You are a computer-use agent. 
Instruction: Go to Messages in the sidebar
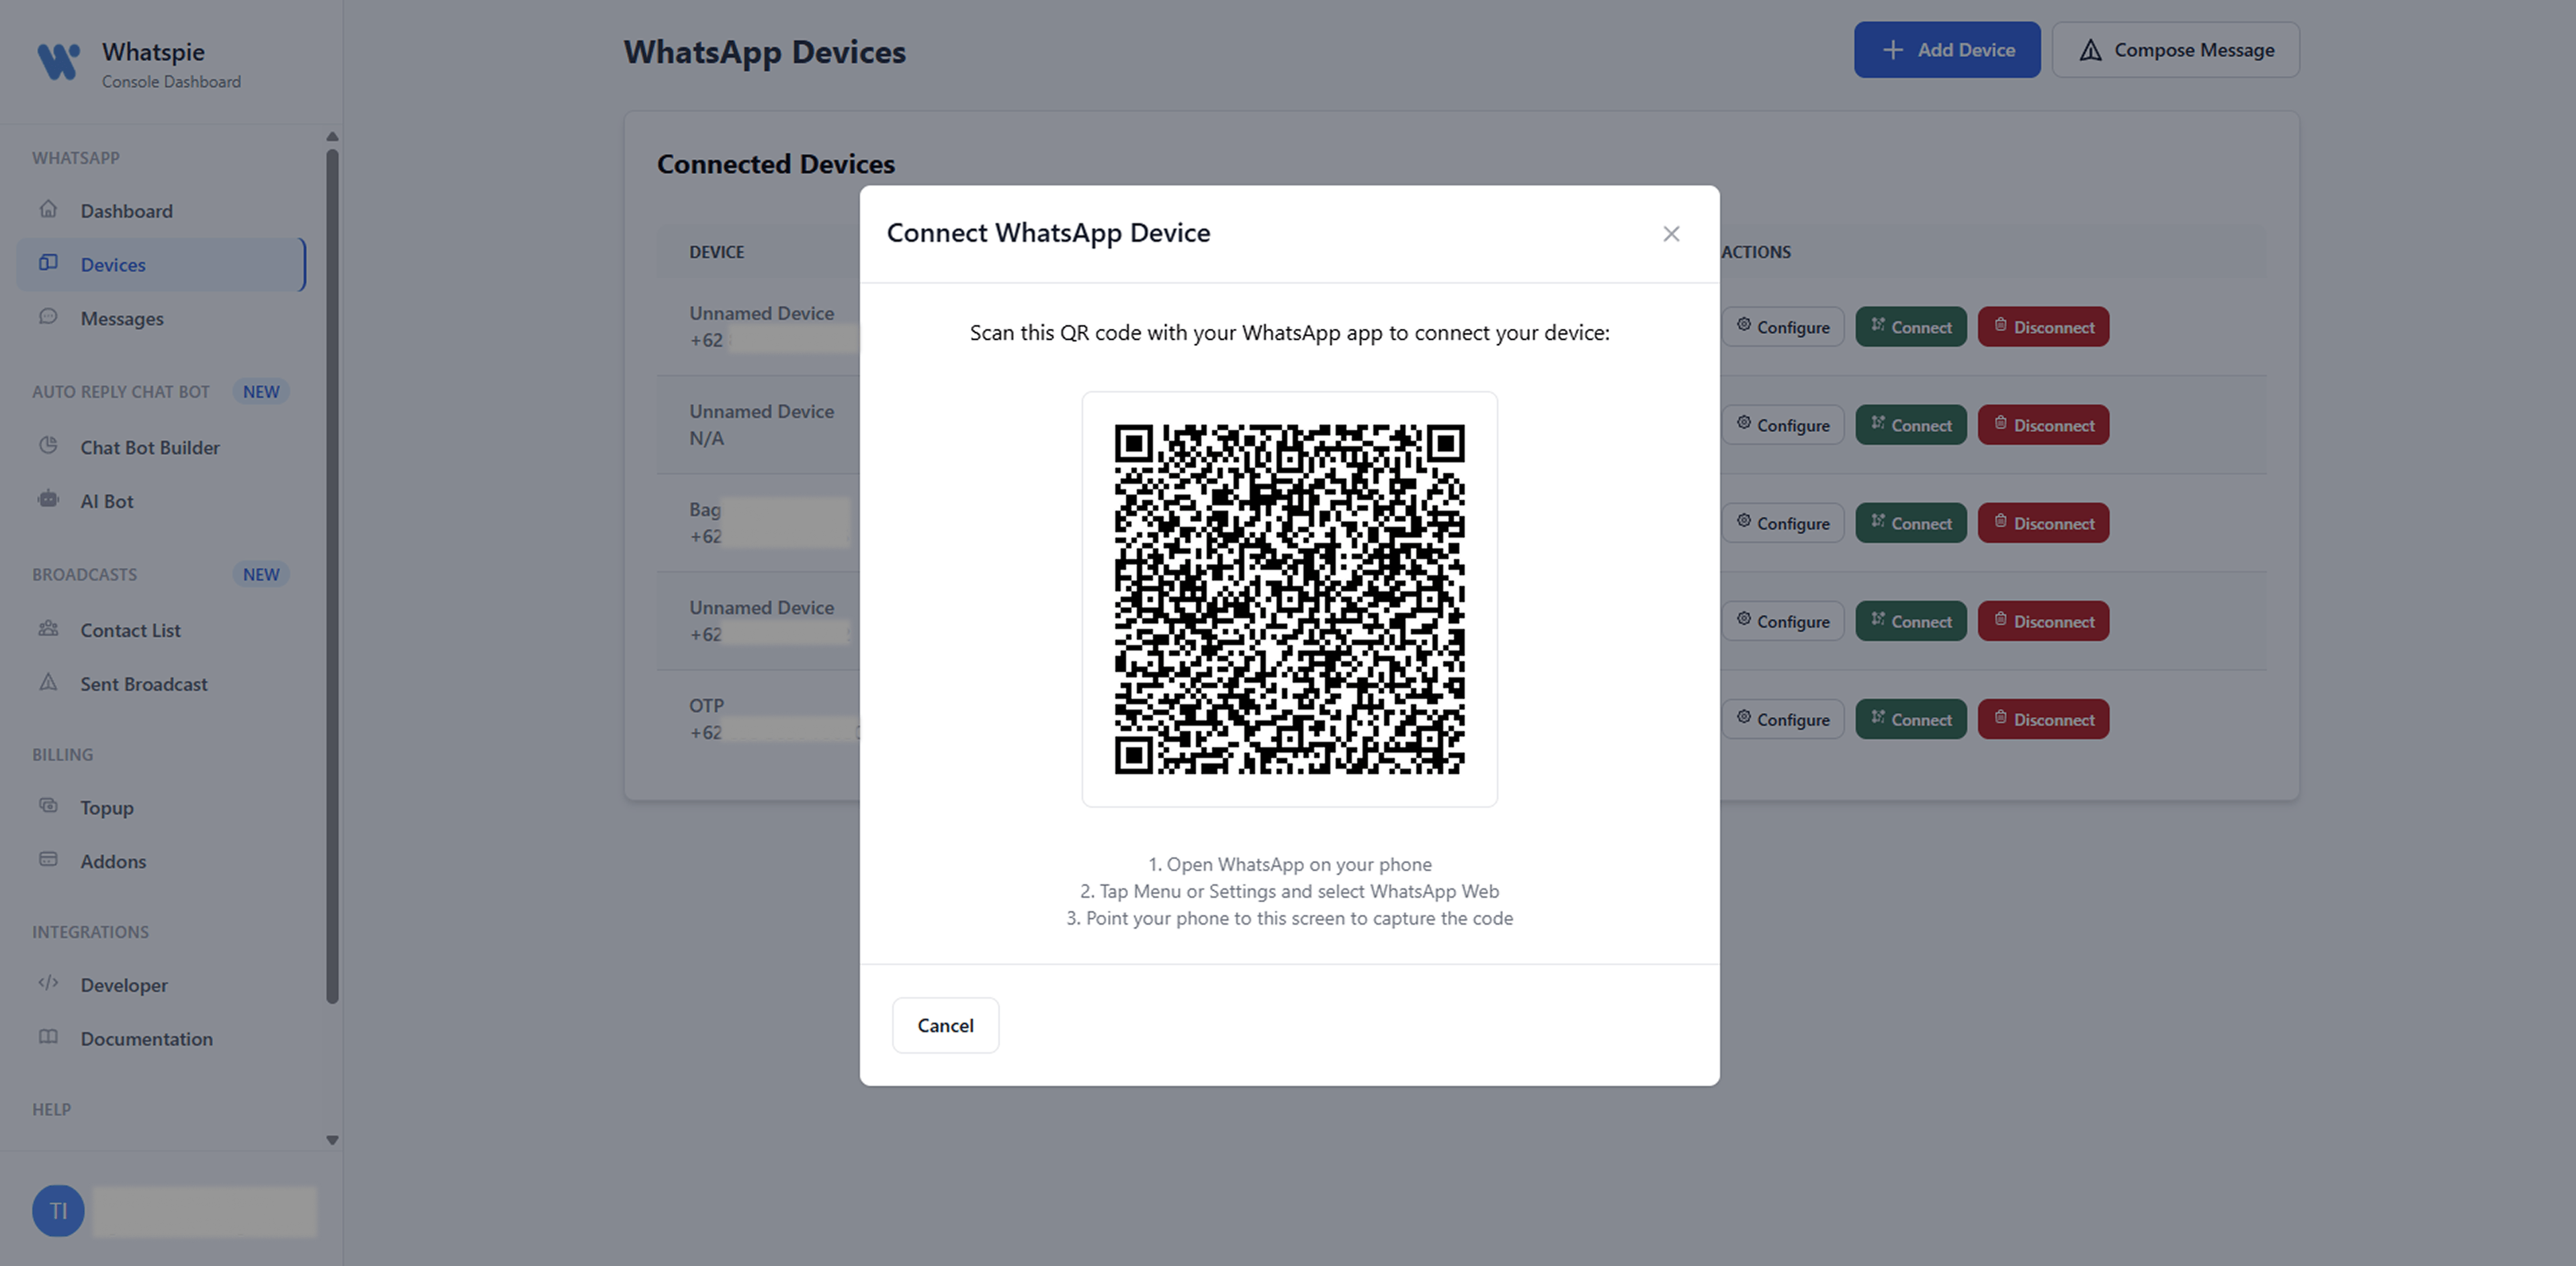tap(160, 318)
